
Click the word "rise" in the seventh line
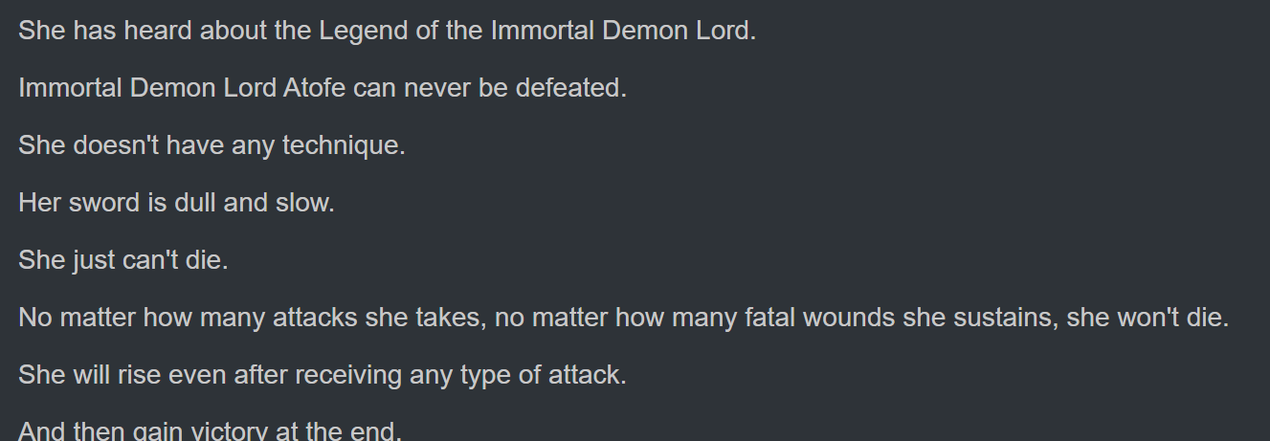point(139,375)
